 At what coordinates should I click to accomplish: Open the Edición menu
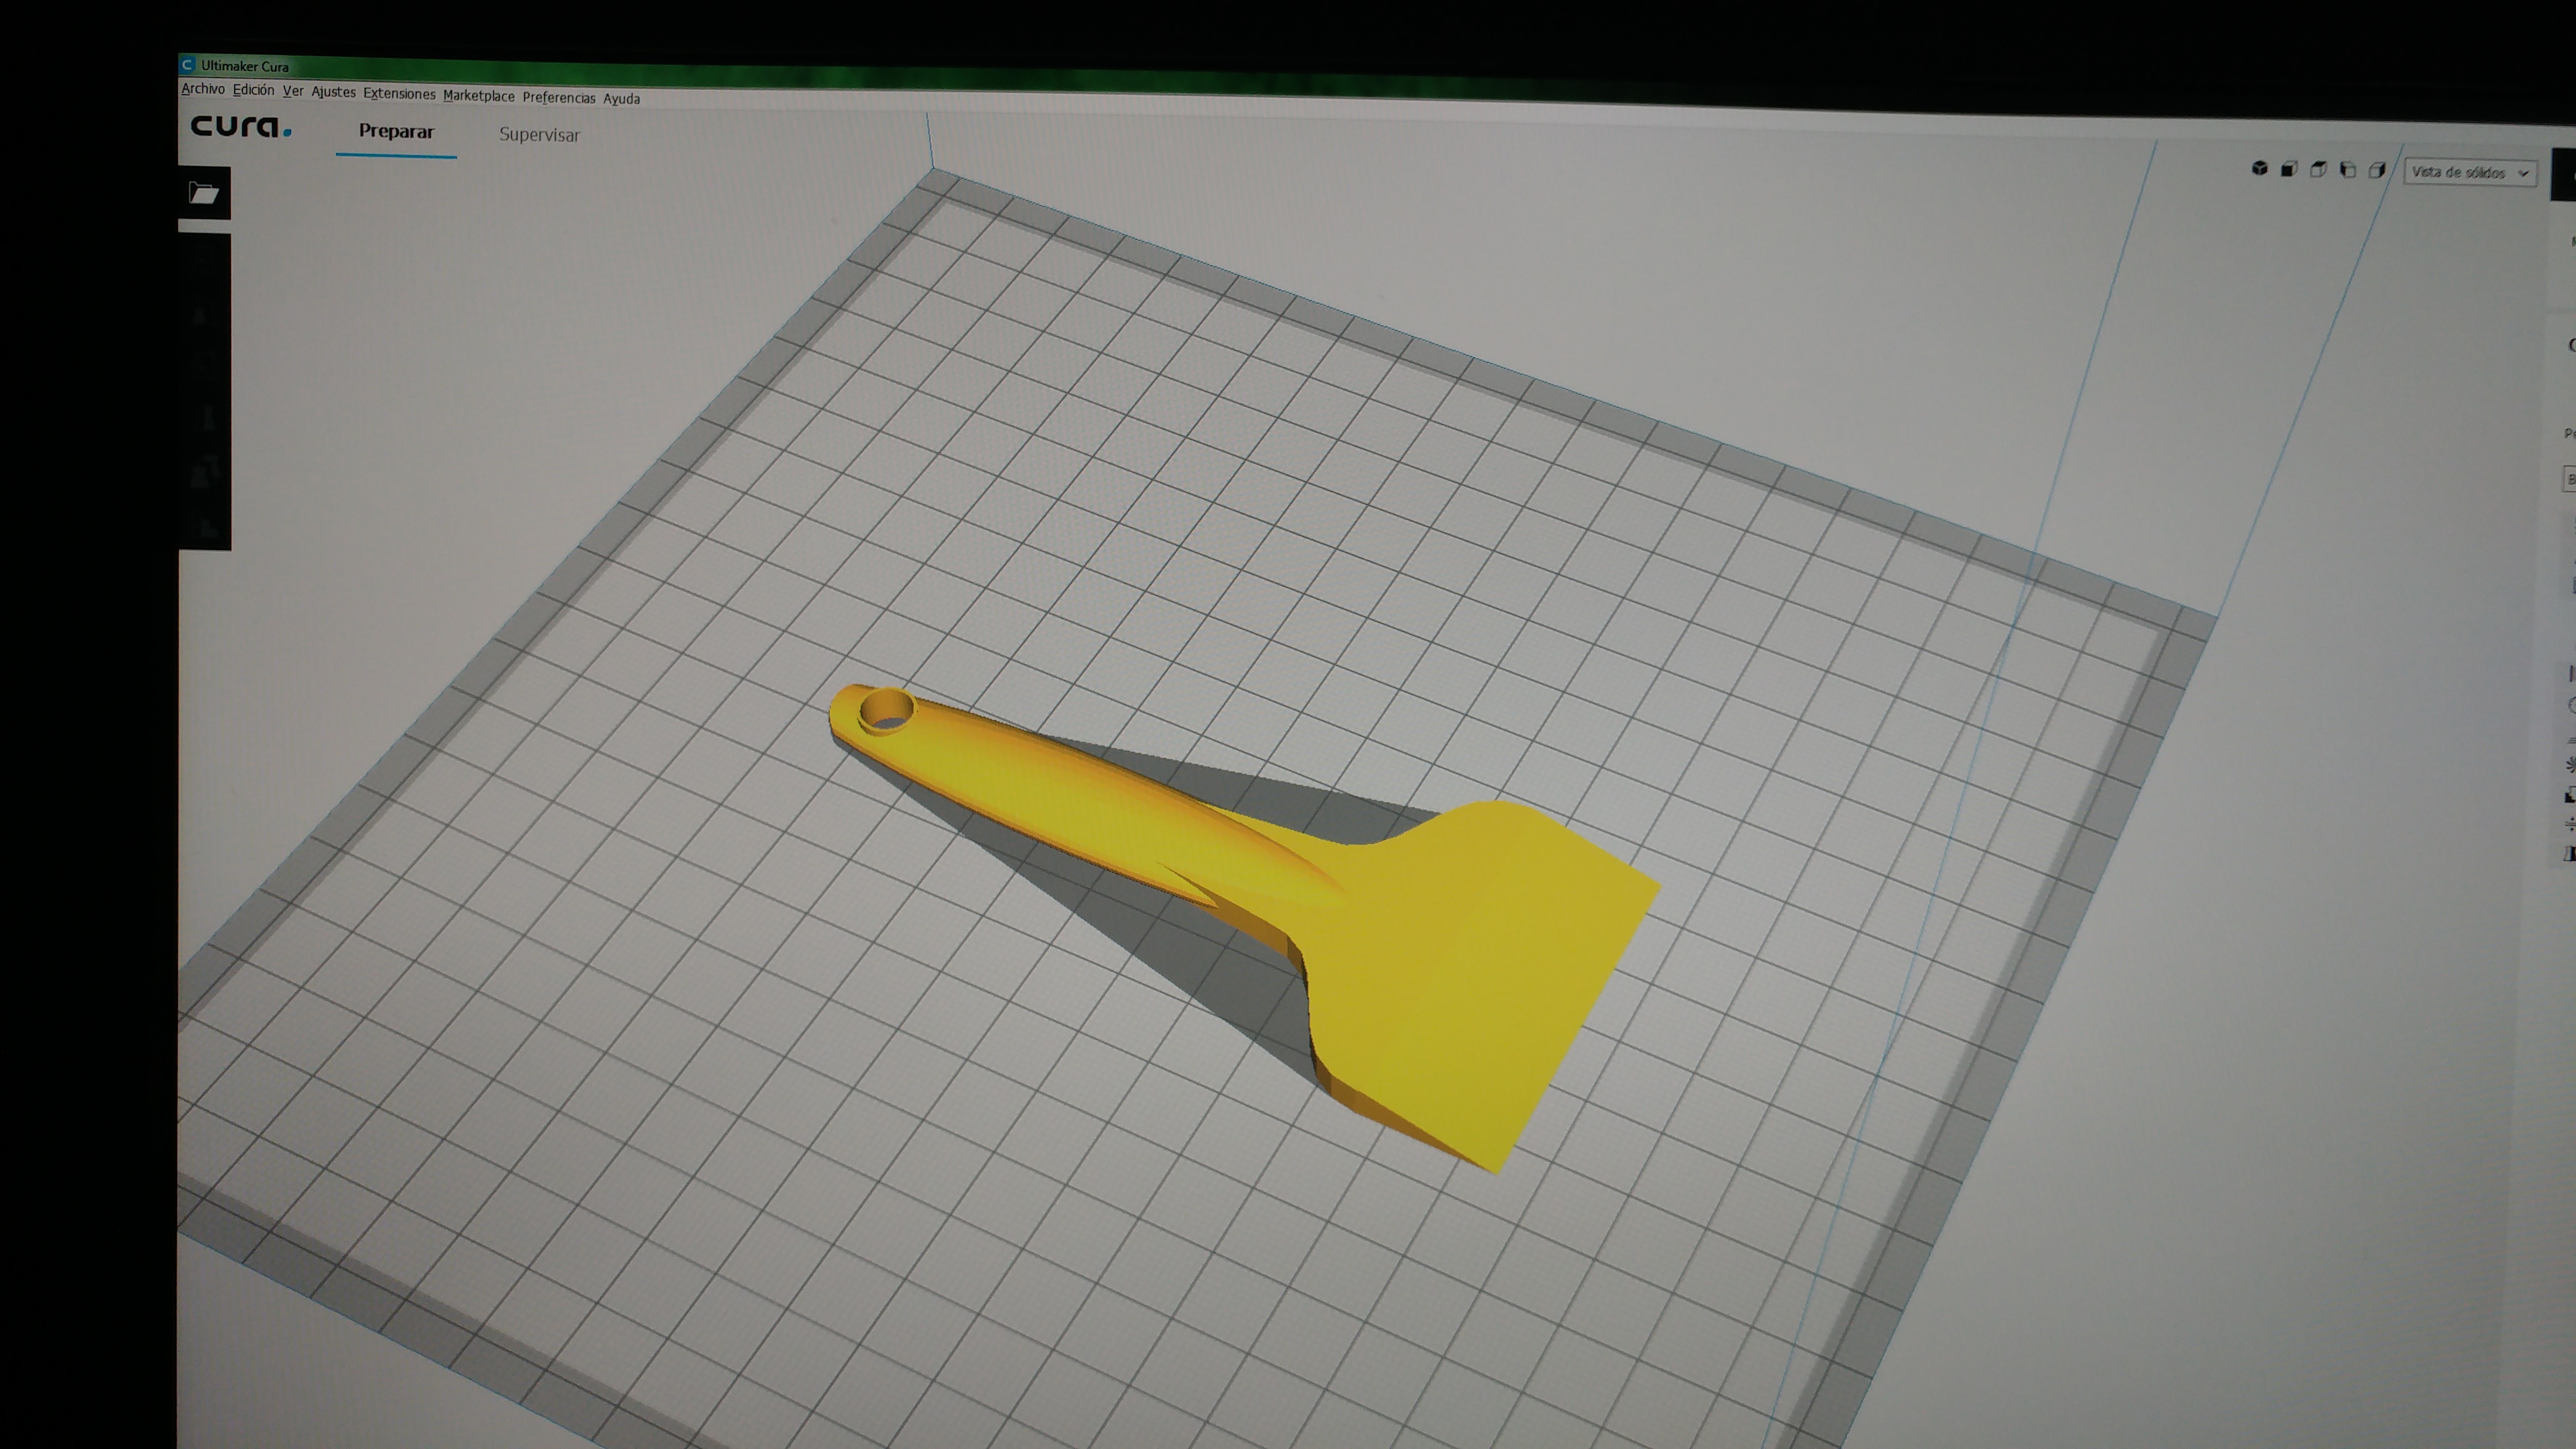click(x=253, y=90)
